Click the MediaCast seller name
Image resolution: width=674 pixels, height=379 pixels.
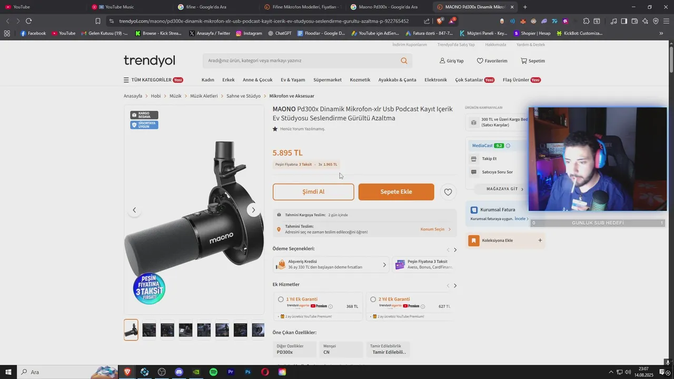482,146
